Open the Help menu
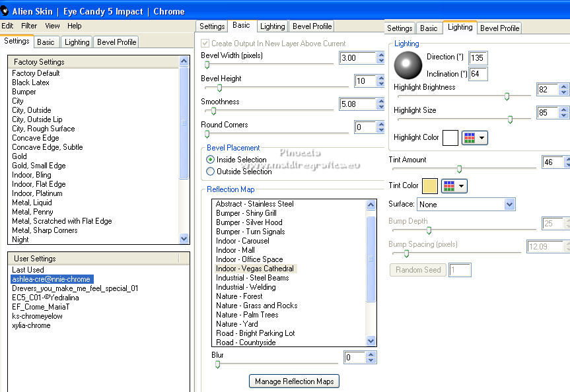 click(x=74, y=26)
